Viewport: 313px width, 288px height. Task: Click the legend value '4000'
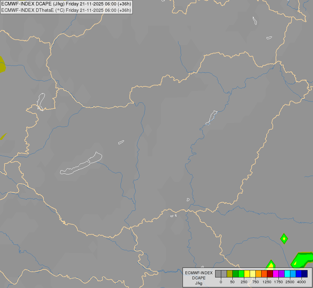click(301, 282)
